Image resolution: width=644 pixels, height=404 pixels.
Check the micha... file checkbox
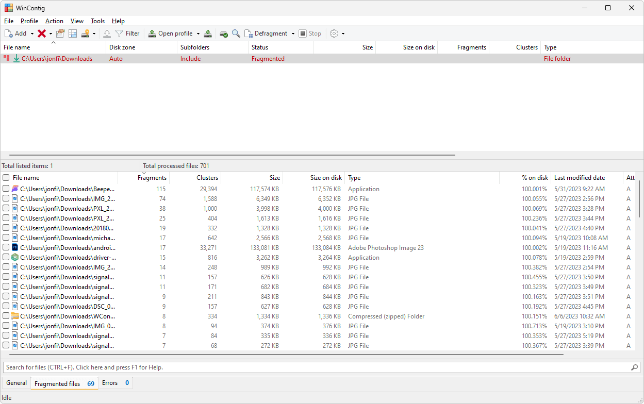[6, 238]
